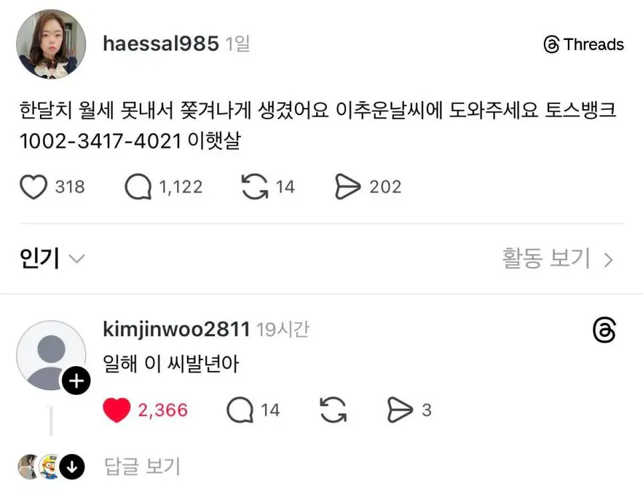This screenshot has width=643, height=494.
Task: Follow kimjinwoo2811 using plus badge
Action: [x=77, y=381]
